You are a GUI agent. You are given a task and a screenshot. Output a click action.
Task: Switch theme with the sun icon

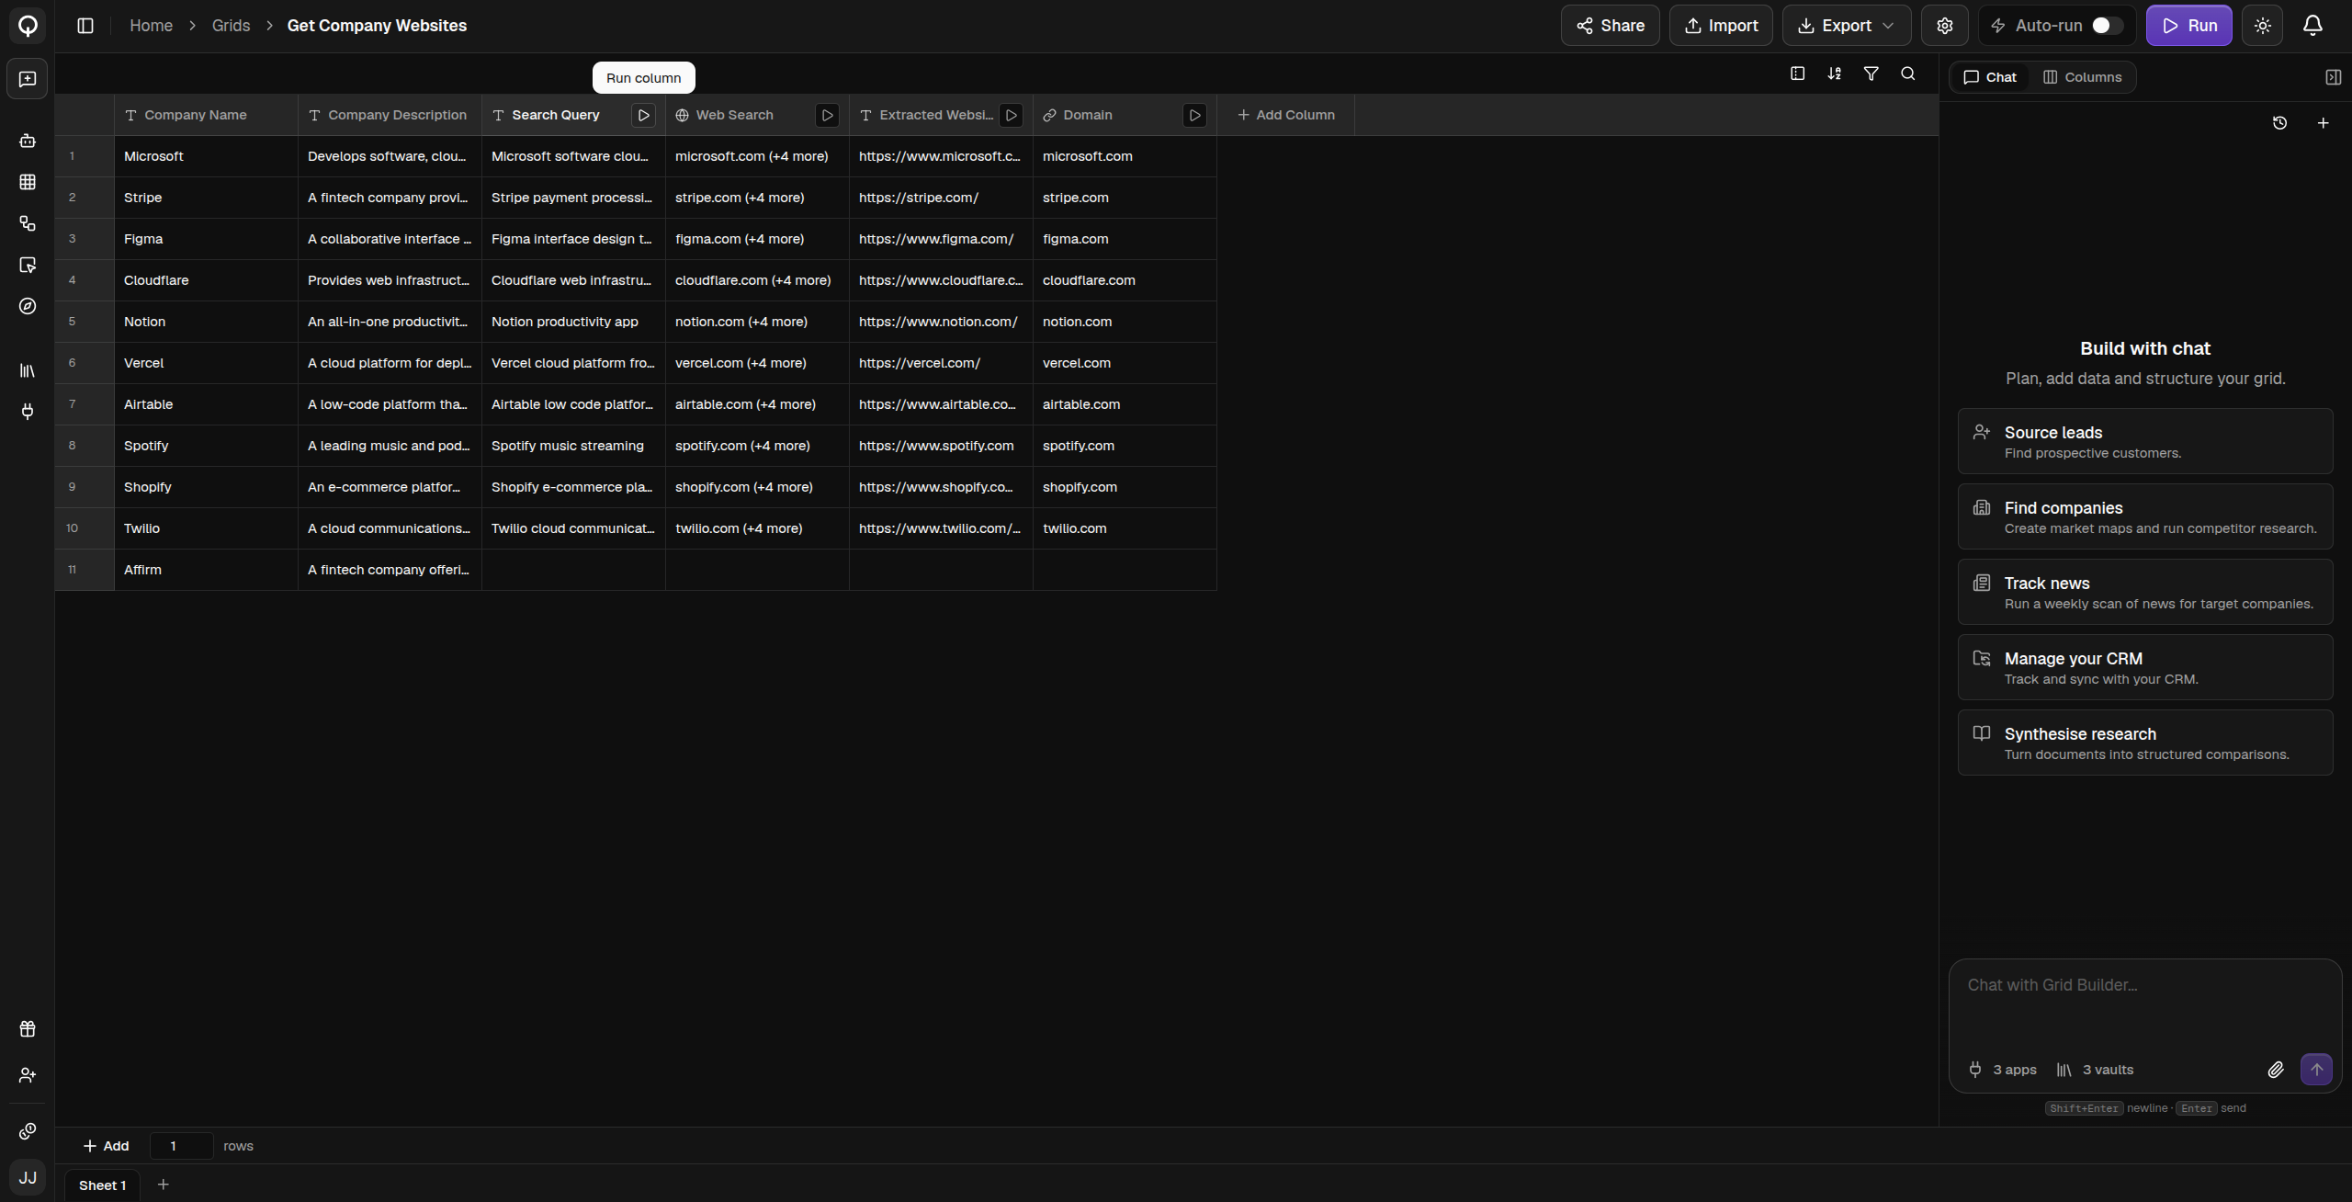(2262, 26)
